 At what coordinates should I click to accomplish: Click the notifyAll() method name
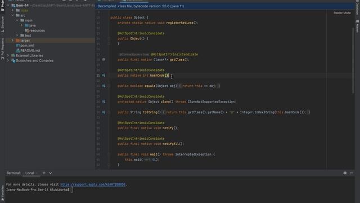click(170, 144)
